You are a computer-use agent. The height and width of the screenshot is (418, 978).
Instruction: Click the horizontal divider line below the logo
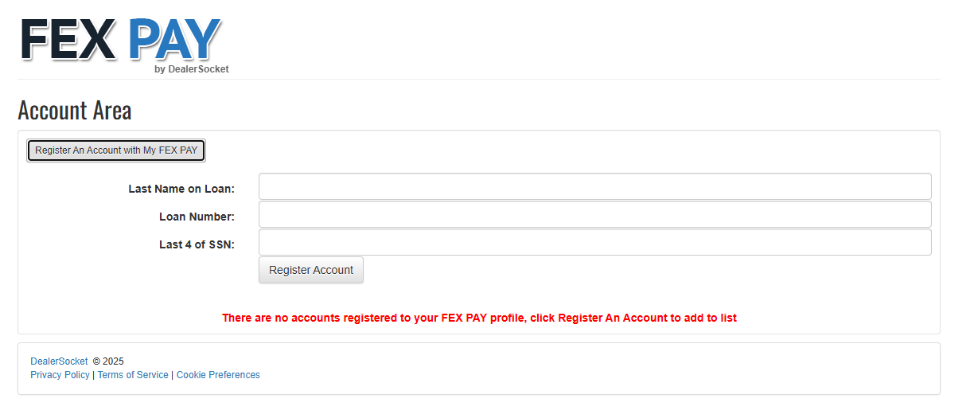[479, 80]
